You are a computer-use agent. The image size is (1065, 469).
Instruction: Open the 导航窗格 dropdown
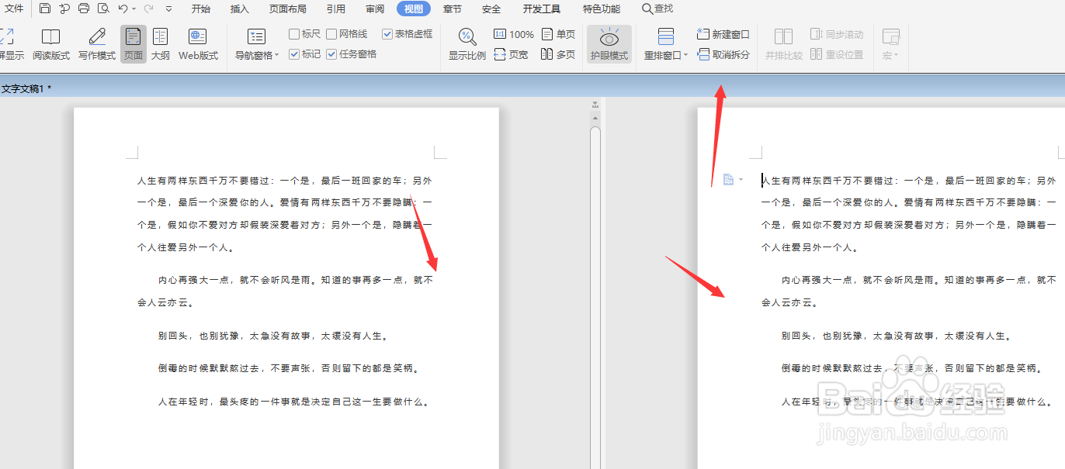[x=256, y=55]
